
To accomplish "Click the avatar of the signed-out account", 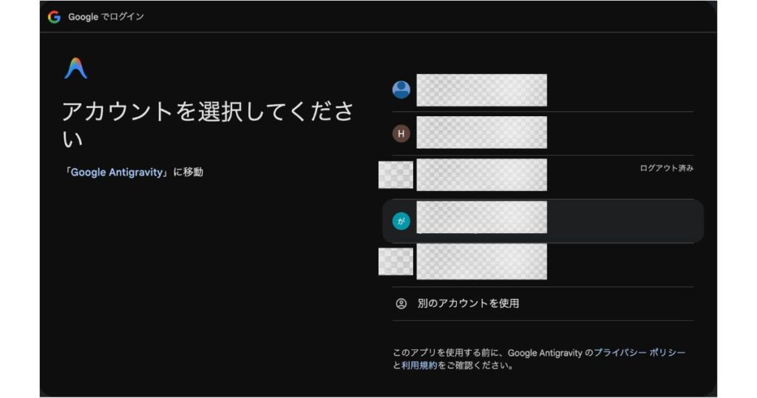I will (396, 175).
